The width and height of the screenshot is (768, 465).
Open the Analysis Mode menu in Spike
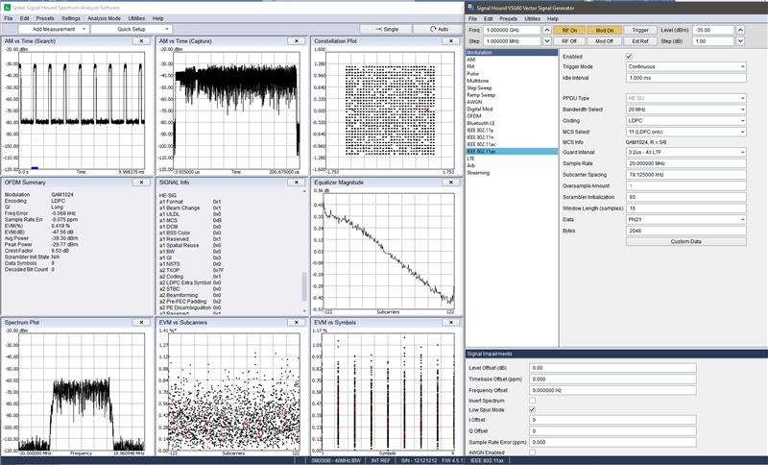[x=105, y=18]
